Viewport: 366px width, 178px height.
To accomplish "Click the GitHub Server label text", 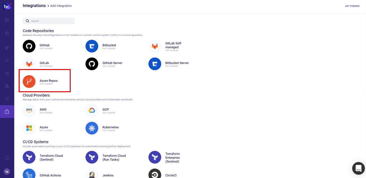I will (x=112, y=63).
